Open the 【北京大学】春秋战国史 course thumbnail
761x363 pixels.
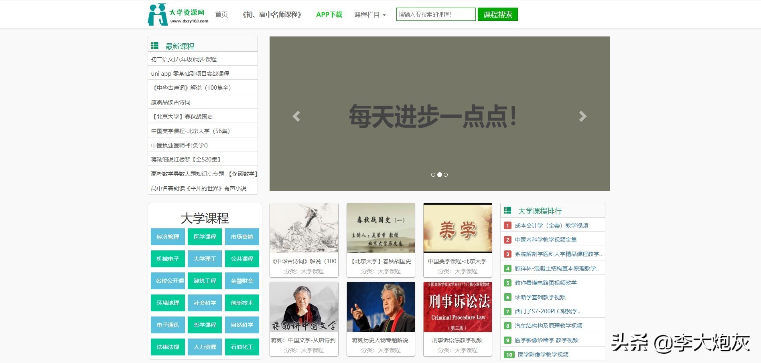tap(380, 228)
